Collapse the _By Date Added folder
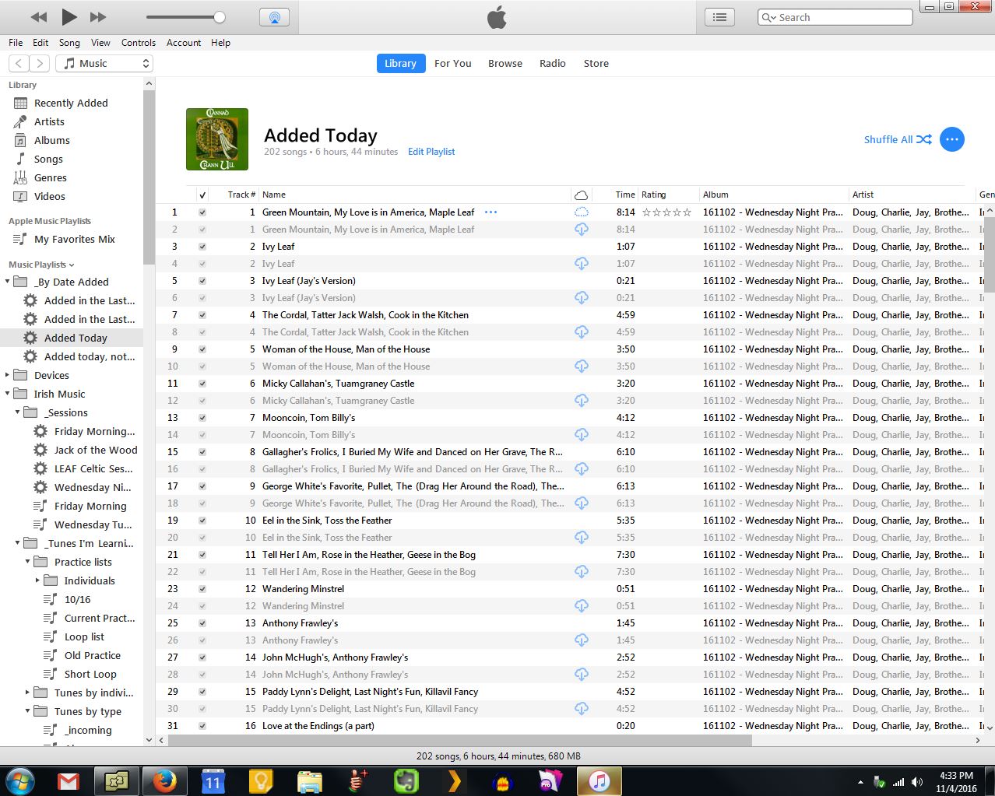995x796 pixels. click(x=7, y=282)
